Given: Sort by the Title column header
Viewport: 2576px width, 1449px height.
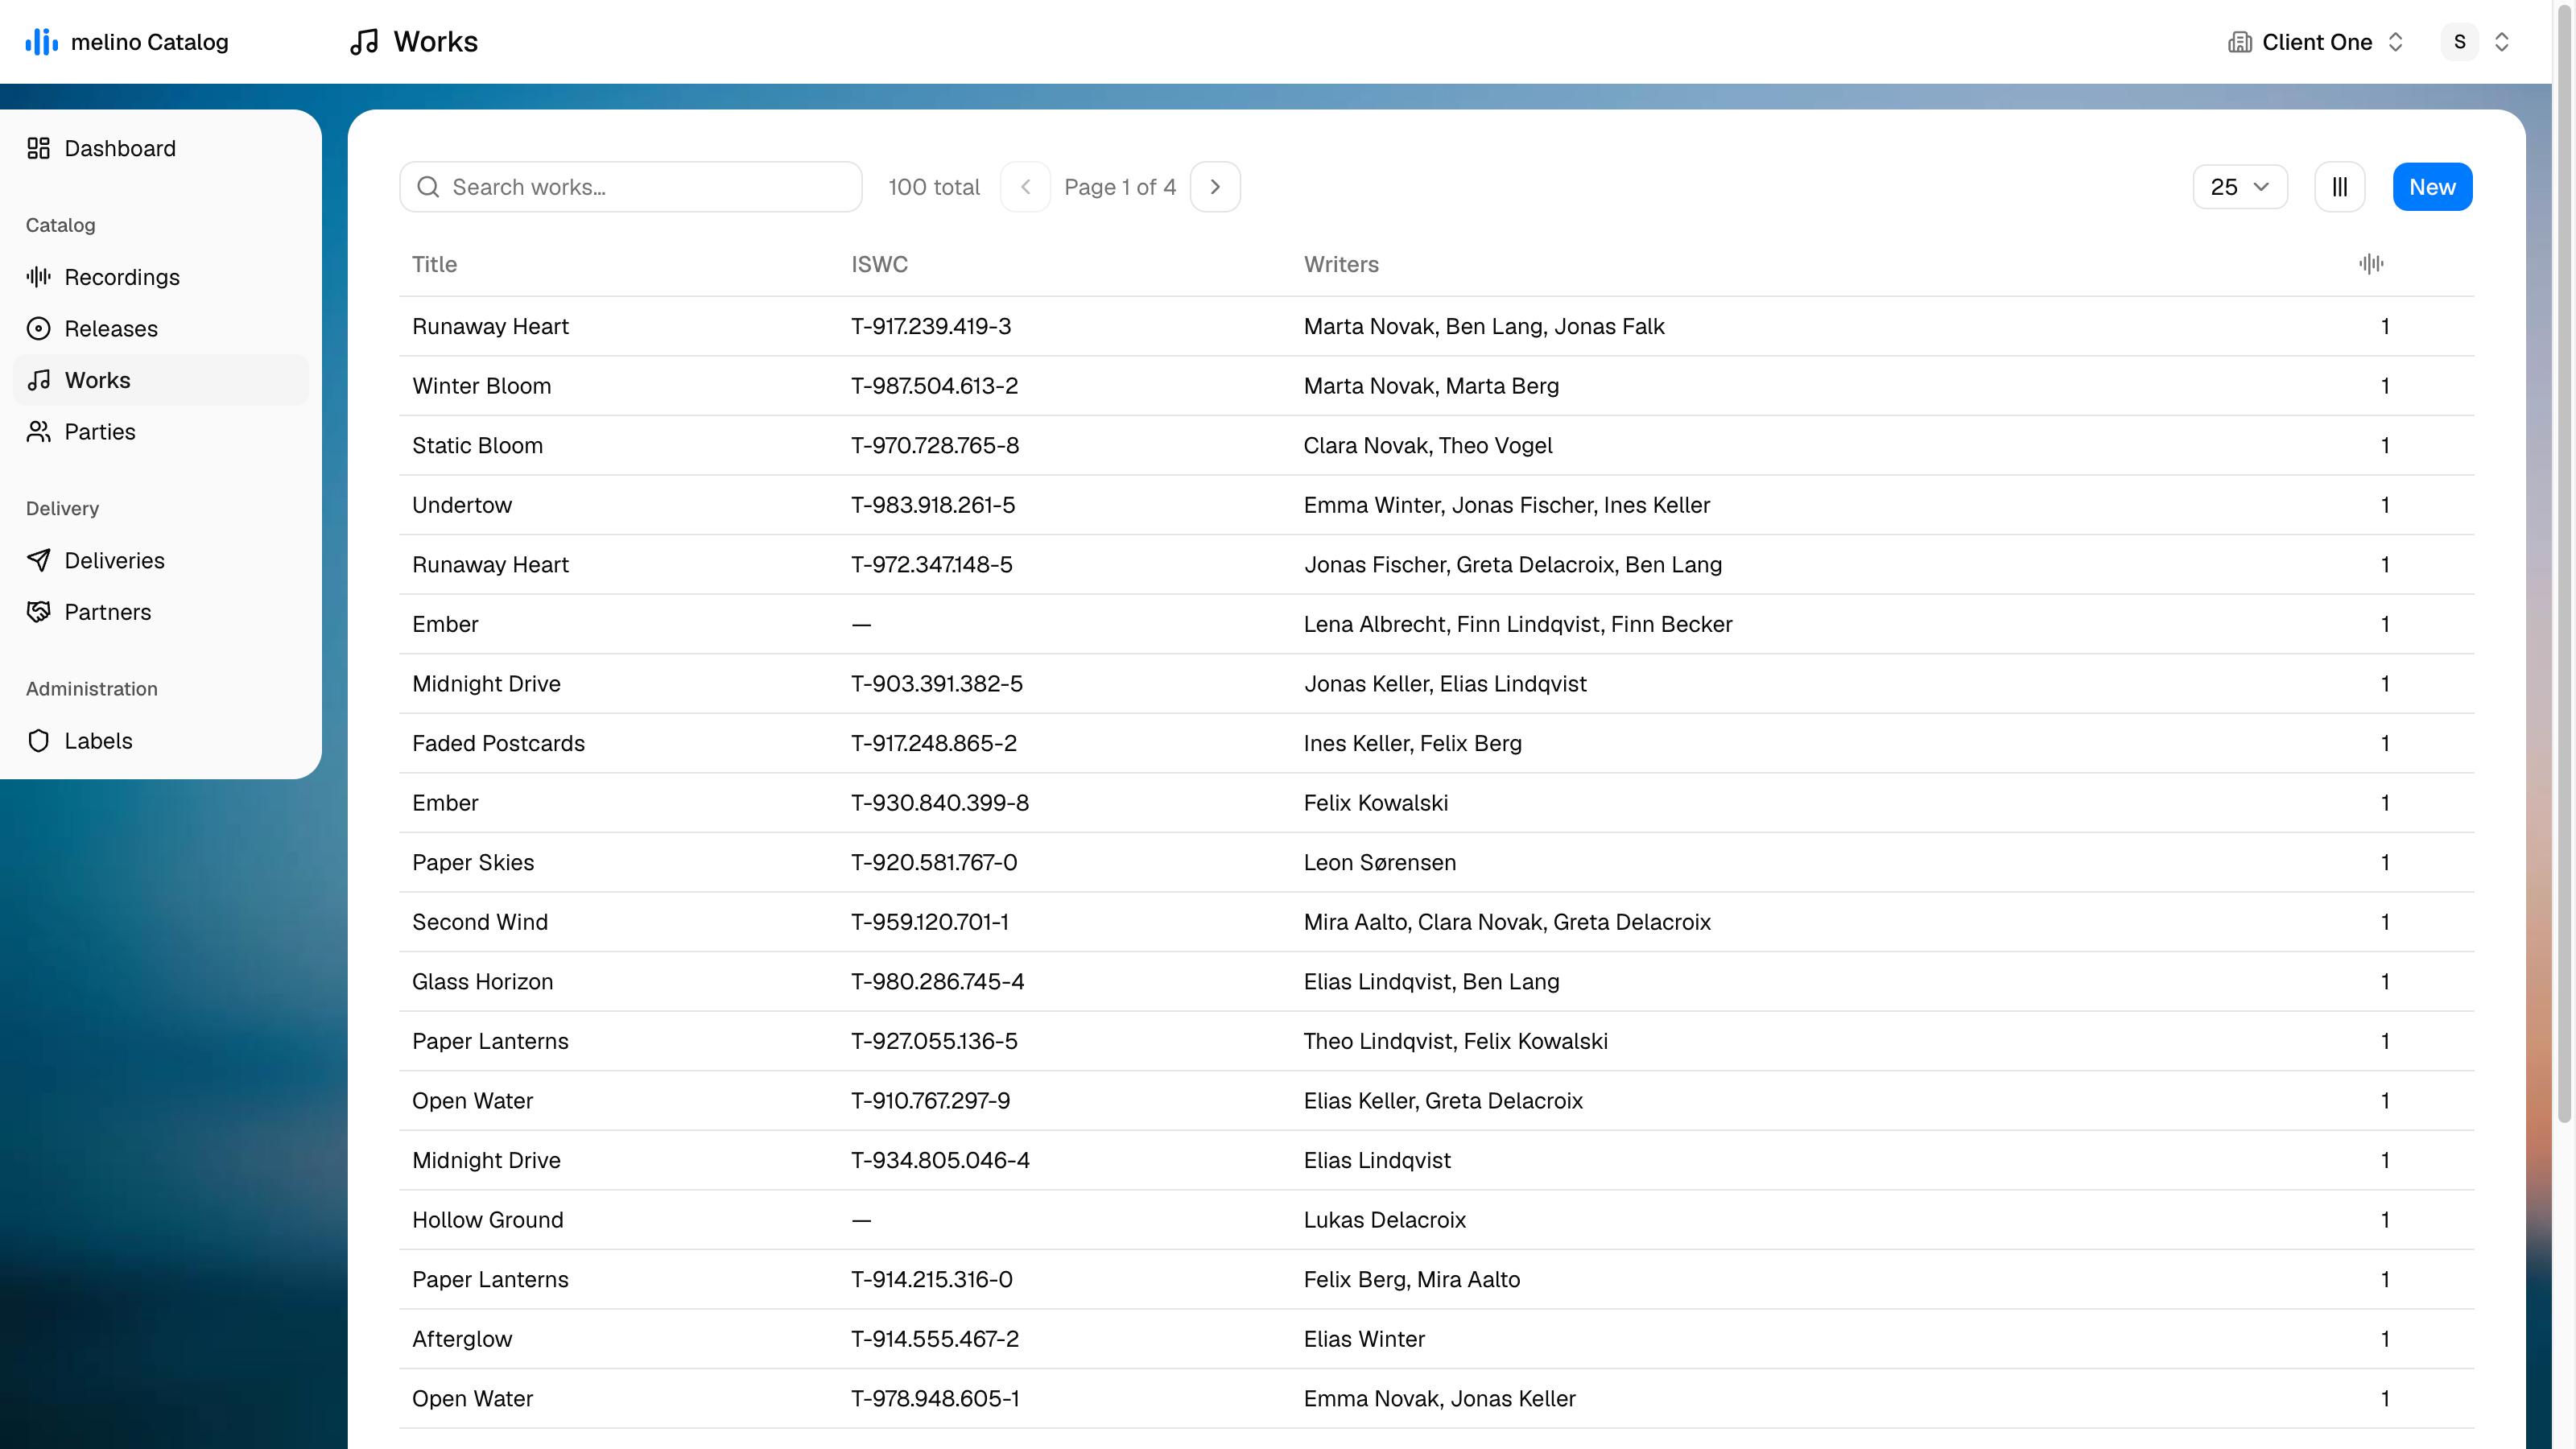Looking at the screenshot, I should tap(434, 265).
